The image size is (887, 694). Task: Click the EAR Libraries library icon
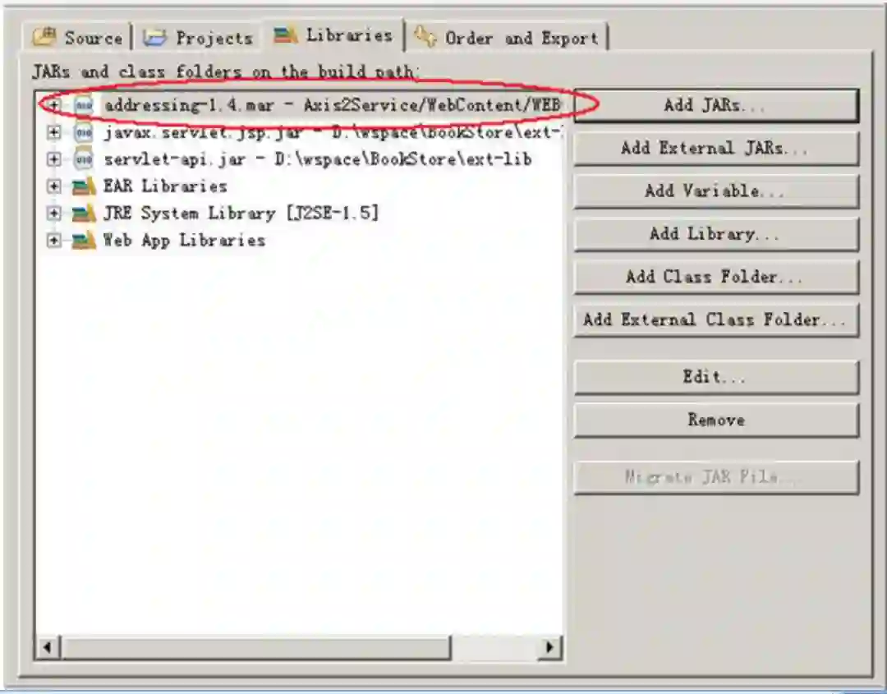[84, 186]
